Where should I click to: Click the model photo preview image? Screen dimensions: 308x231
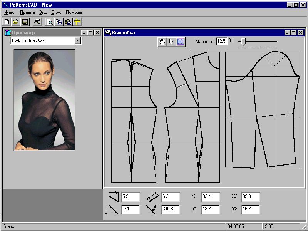44,99
